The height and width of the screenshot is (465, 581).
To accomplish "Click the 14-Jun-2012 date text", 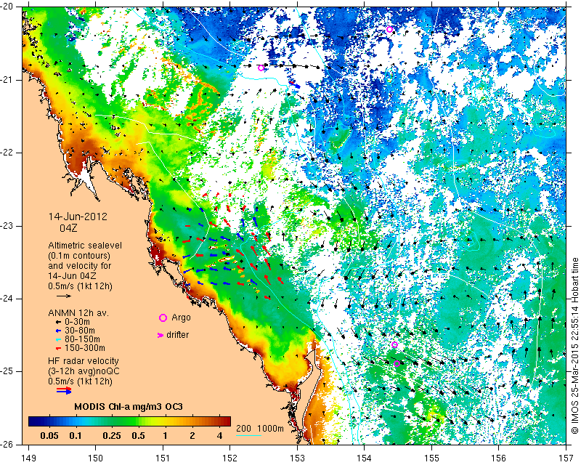I will tap(78, 217).
